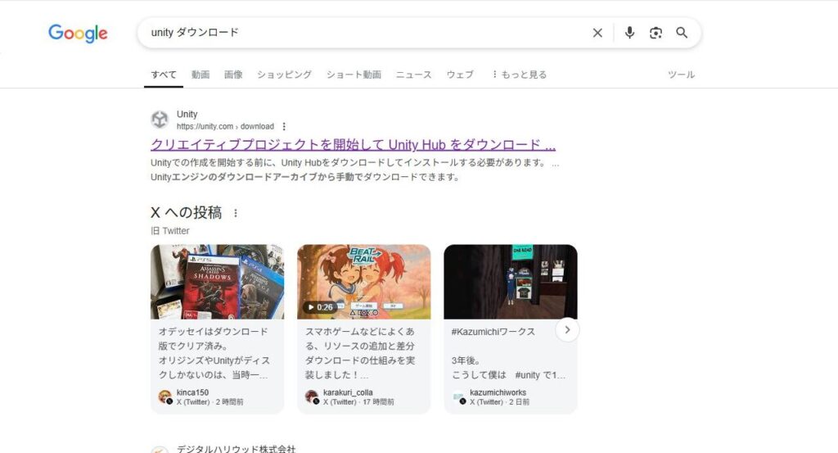Click the X への投稿 heading

coord(186,212)
